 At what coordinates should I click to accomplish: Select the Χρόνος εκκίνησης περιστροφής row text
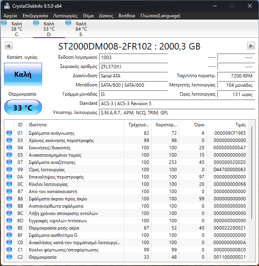(61, 140)
